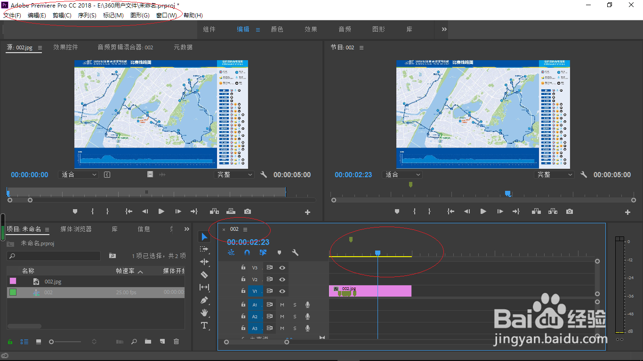643x361 pixels.
Task: Open the 序列(S) menu
Action: click(x=87, y=15)
